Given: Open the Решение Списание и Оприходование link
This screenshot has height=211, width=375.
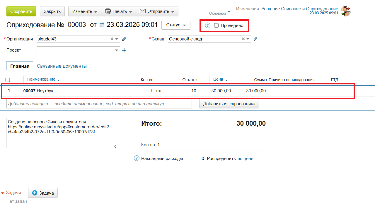Looking at the screenshot, I should 299,9.
